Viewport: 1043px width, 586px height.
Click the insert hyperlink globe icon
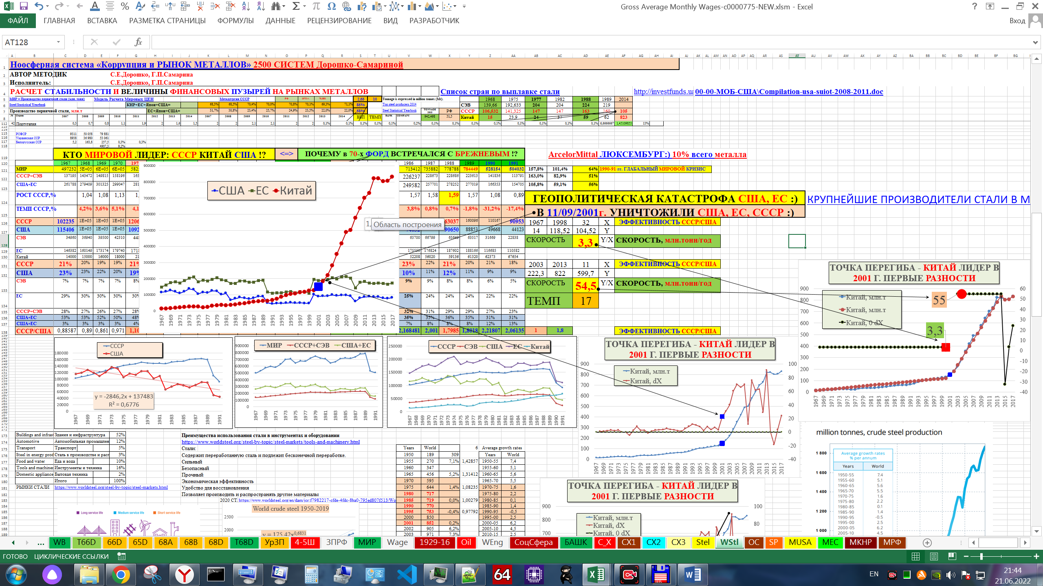coord(347,7)
